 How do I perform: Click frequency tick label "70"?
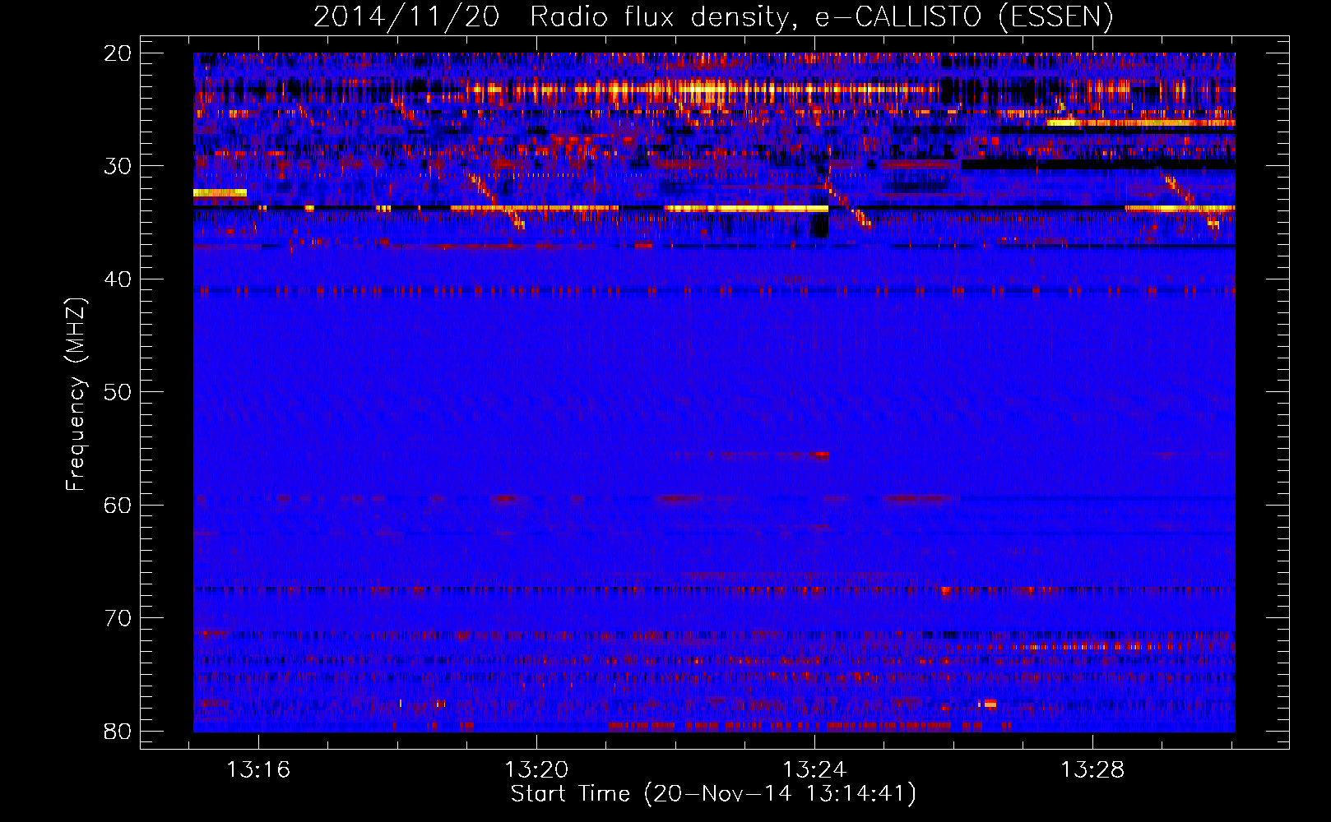(118, 618)
